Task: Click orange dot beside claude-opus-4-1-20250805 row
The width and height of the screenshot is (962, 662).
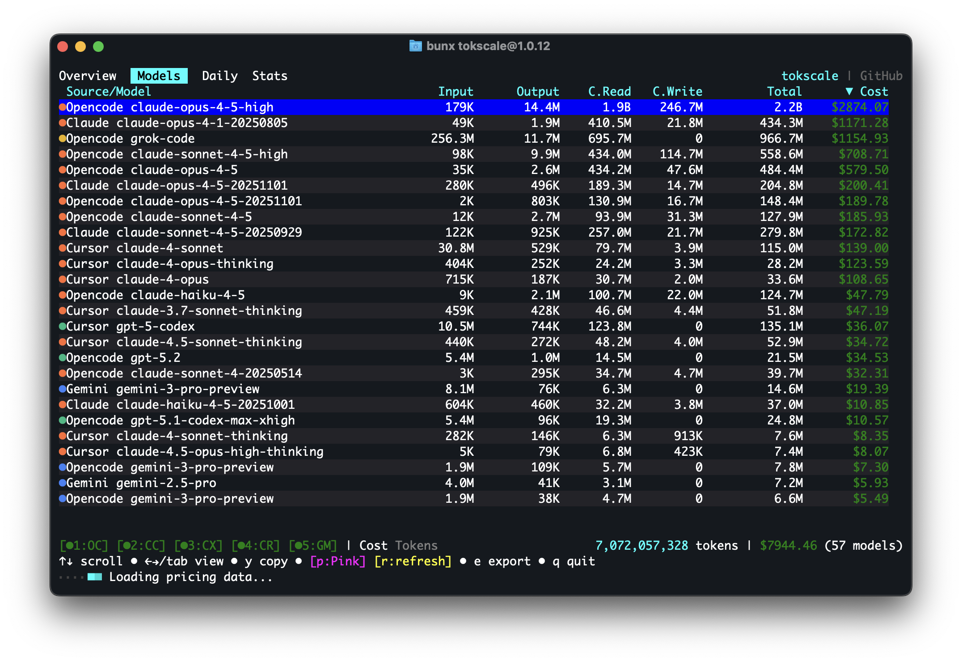Action: [x=63, y=123]
